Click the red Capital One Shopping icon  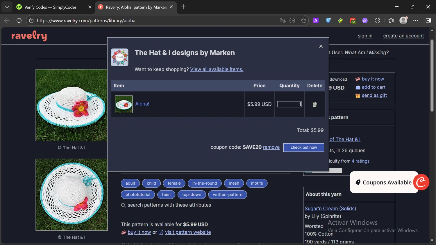[x=421, y=182]
